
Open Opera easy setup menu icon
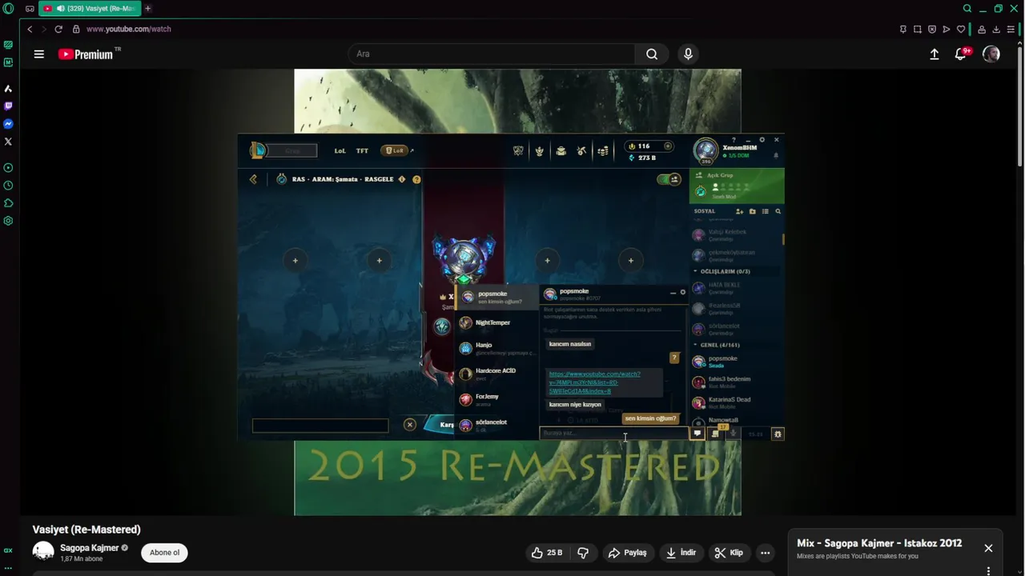[1011, 30]
